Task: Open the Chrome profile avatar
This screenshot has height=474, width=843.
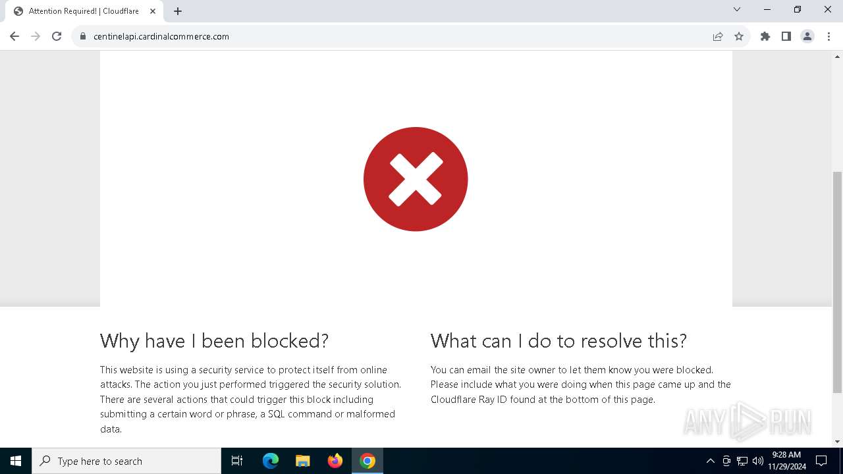Action: [x=807, y=36]
